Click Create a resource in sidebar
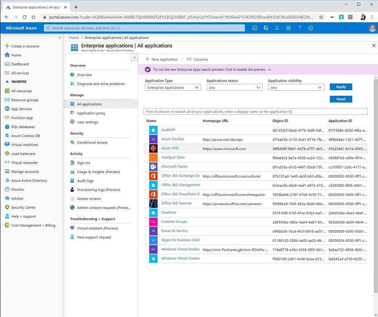Image resolution: width=378 pixels, height=317 pixels. coord(25,46)
